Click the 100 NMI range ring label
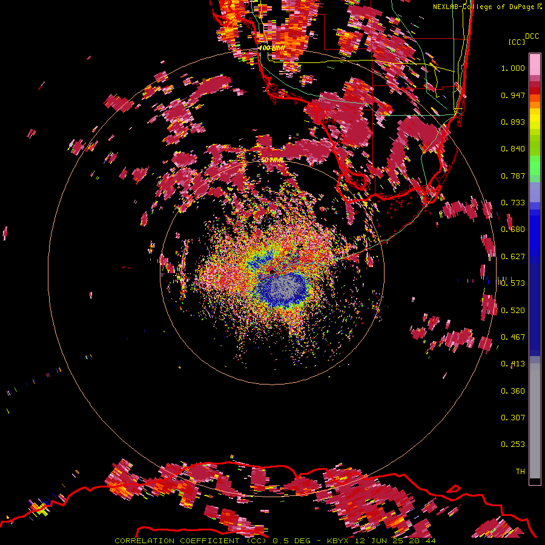This screenshot has width=545, height=545. pos(272,48)
